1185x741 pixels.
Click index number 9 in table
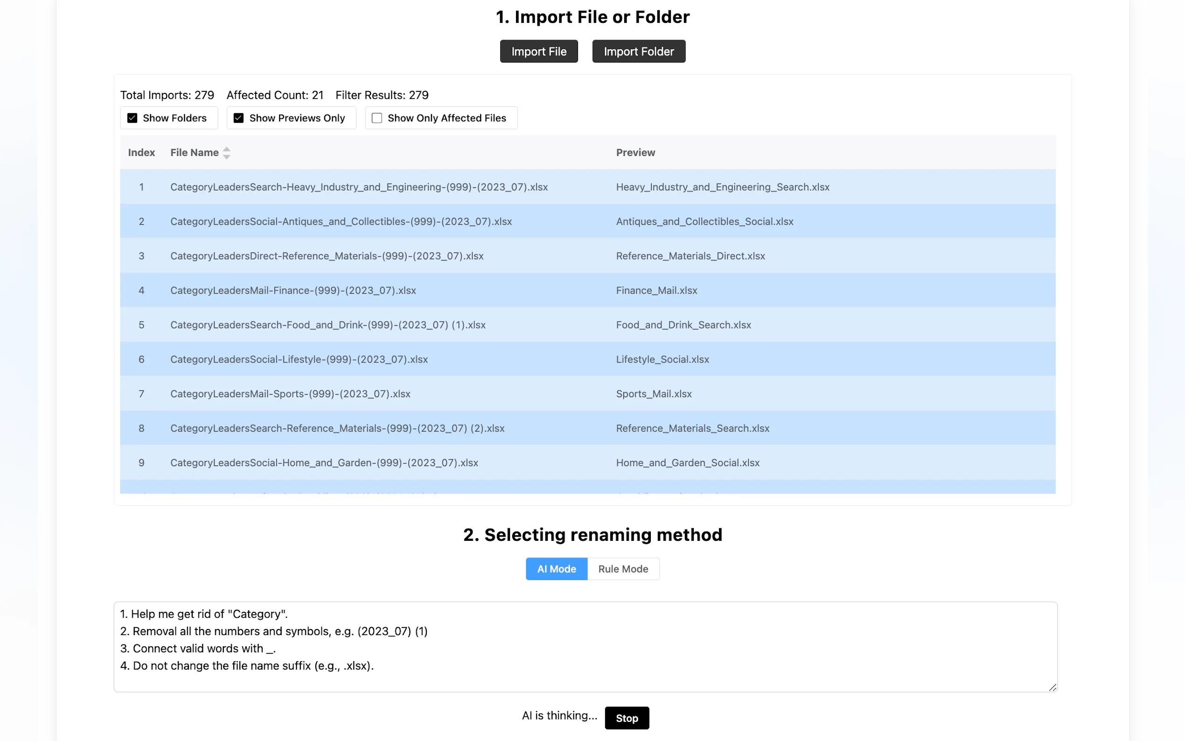click(x=141, y=462)
